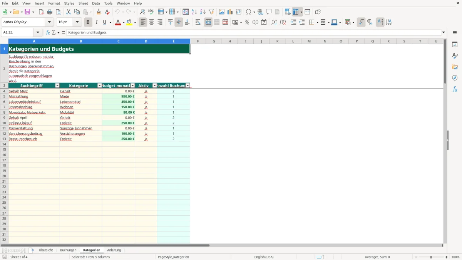Open Budget monatlich filter dropdown
The width and height of the screenshot is (462, 260).
(x=133, y=86)
